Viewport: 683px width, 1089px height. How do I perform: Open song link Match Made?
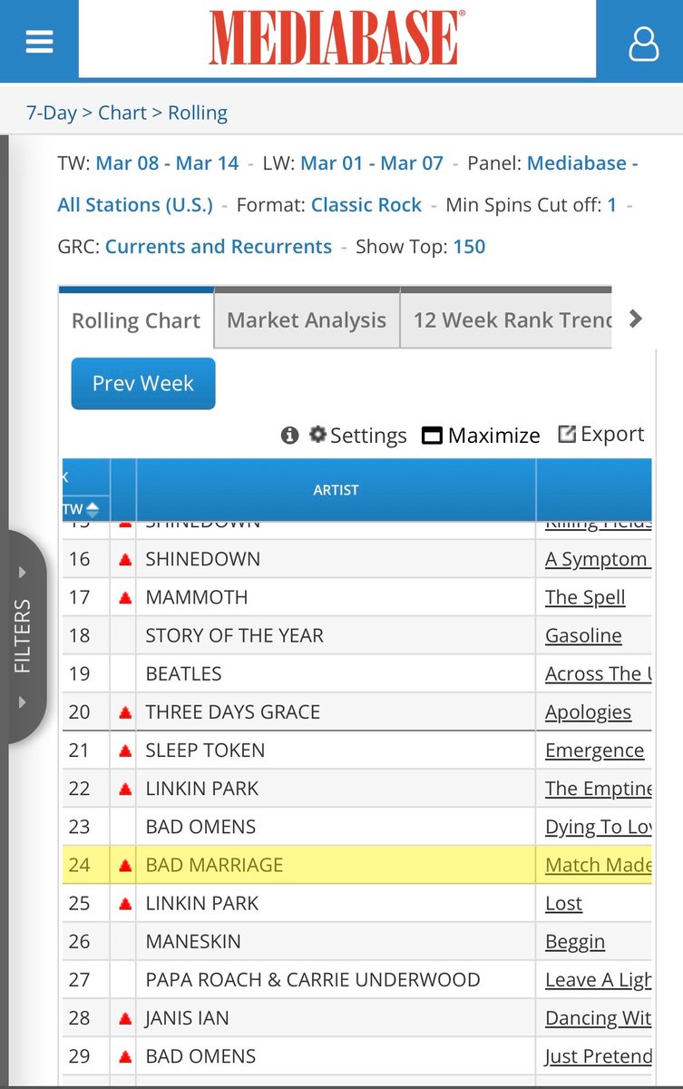[x=598, y=866]
